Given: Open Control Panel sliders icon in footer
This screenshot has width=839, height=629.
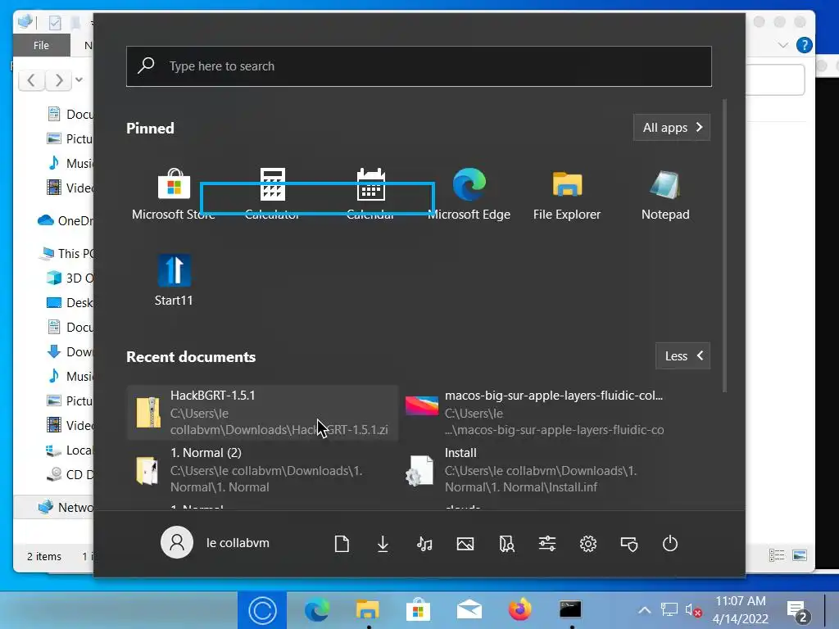Looking at the screenshot, I should tap(546, 544).
